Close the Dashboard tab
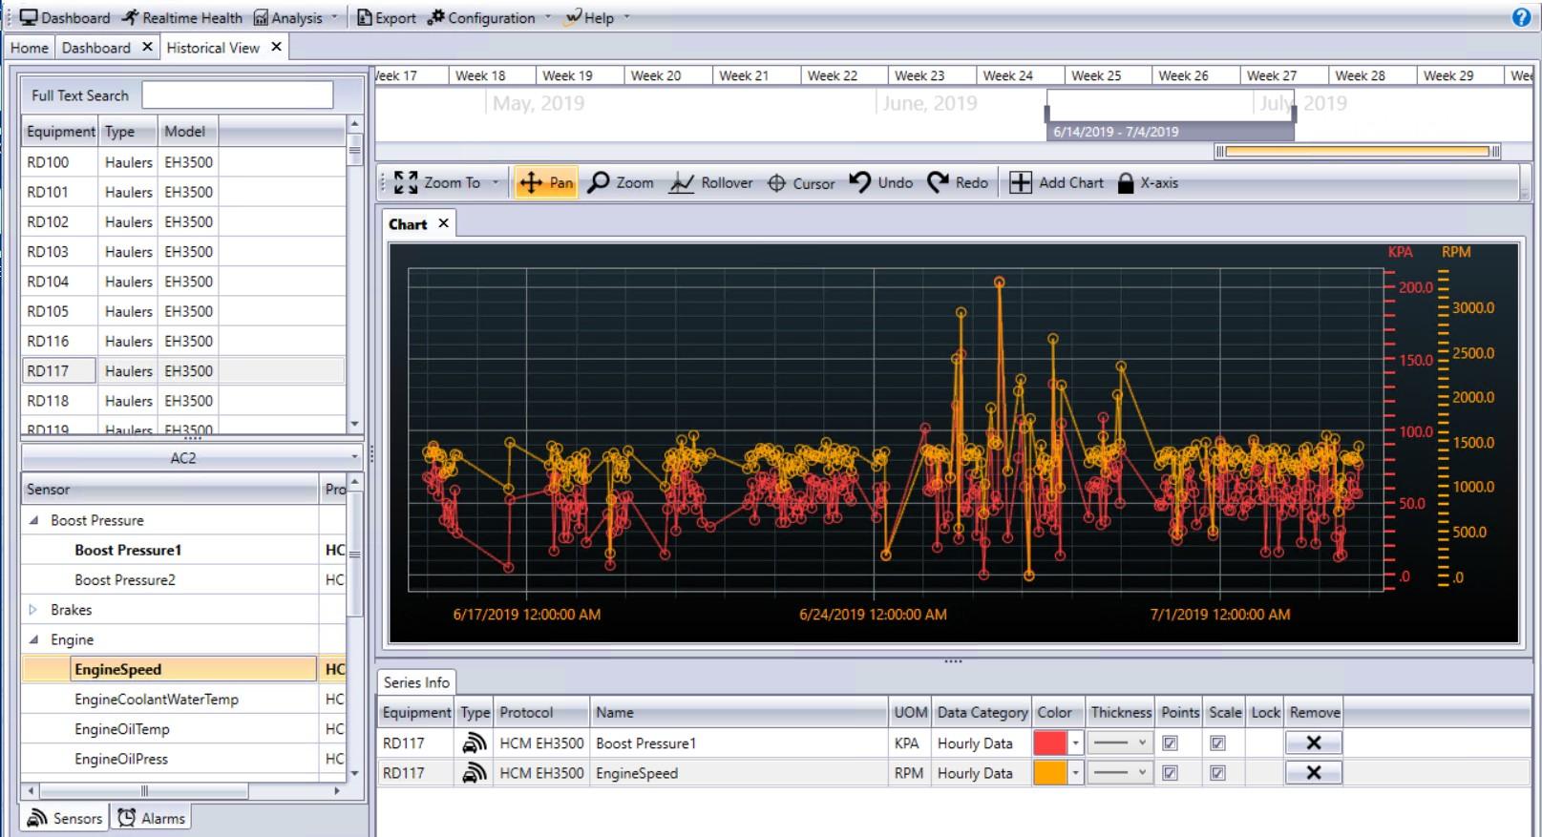This screenshot has height=837, width=1542. click(147, 47)
